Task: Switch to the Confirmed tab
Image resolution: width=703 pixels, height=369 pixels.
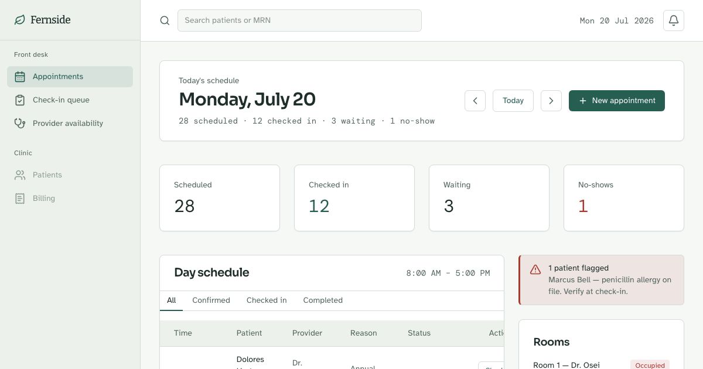Action: click(211, 300)
